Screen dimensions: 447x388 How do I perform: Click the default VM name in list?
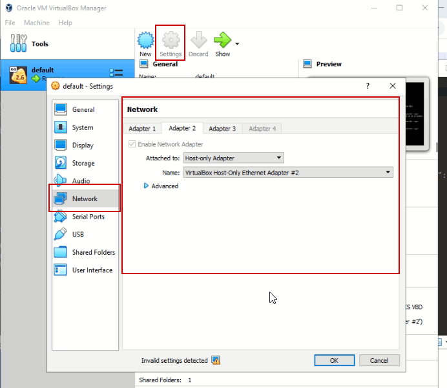pos(43,70)
